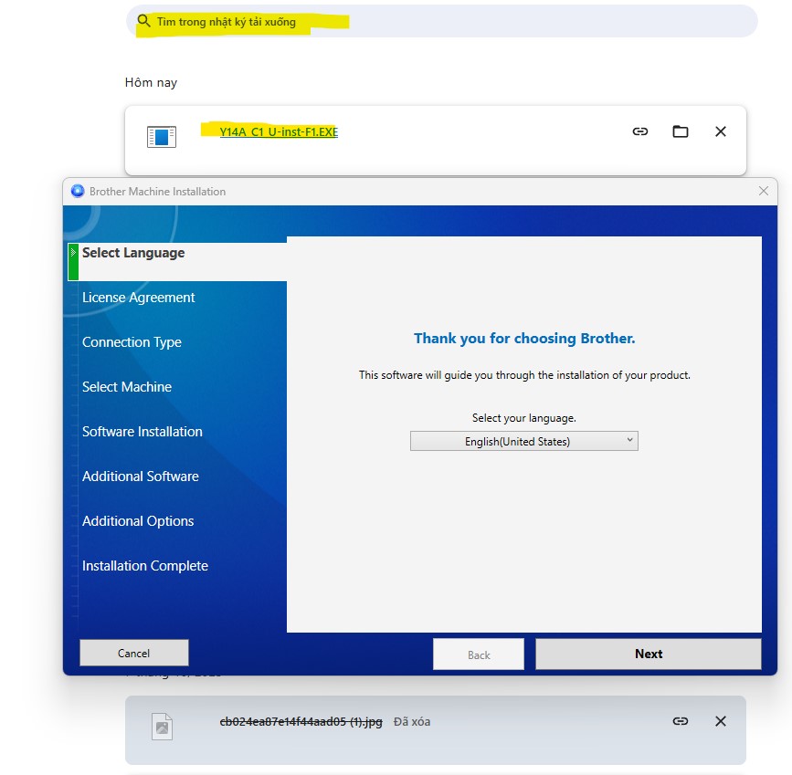Go to the Additional Software step
This screenshot has height=775, width=792.
click(x=140, y=476)
